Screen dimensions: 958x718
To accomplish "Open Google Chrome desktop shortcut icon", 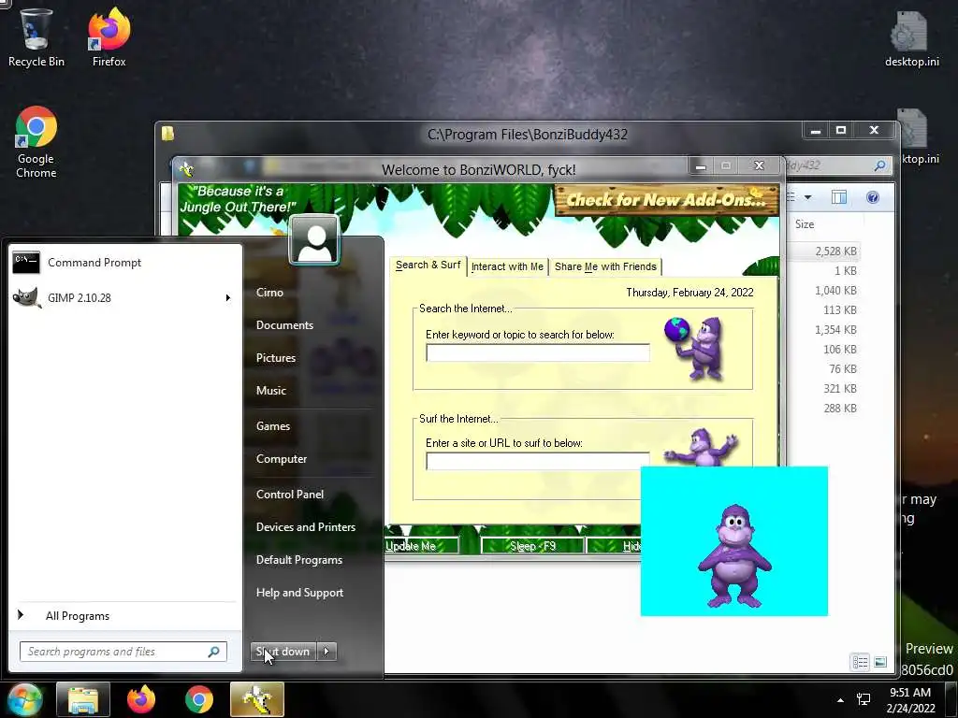I will point(36,142).
